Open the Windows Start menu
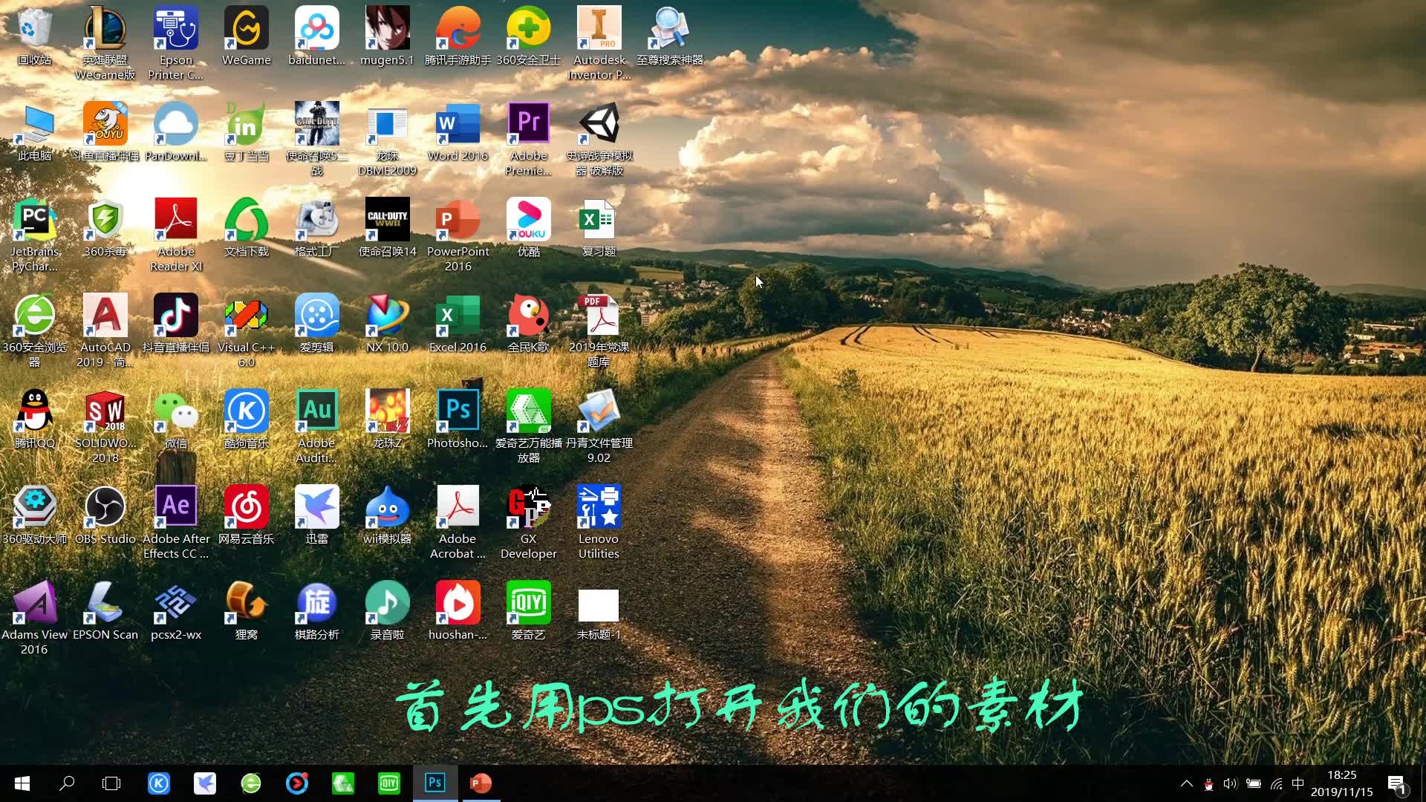Viewport: 1426px width, 802px height. [x=22, y=783]
